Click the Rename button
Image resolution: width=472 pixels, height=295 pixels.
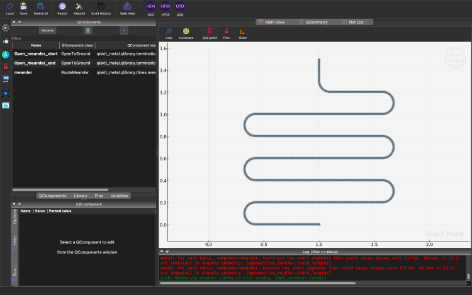[47, 30]
